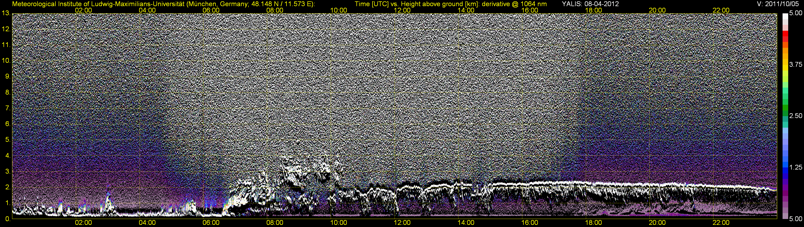
Task: Click height axis label 3
Action: (x=8, y=172)
